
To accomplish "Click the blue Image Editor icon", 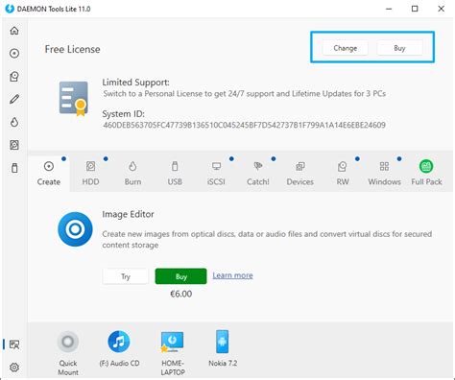I will [x=75, y=229].
